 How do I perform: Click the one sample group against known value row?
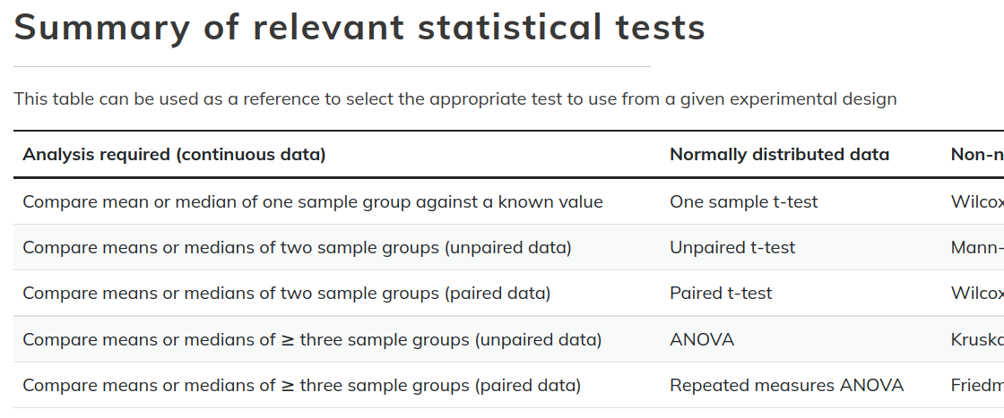pos(312,201)
